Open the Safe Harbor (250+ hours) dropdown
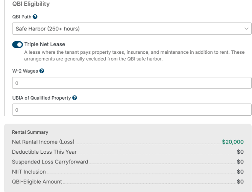Screen dimensions: 252x192 [132, 29]
